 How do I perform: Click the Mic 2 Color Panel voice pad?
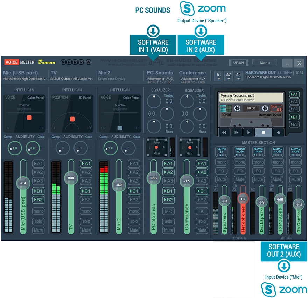(120, 113)
